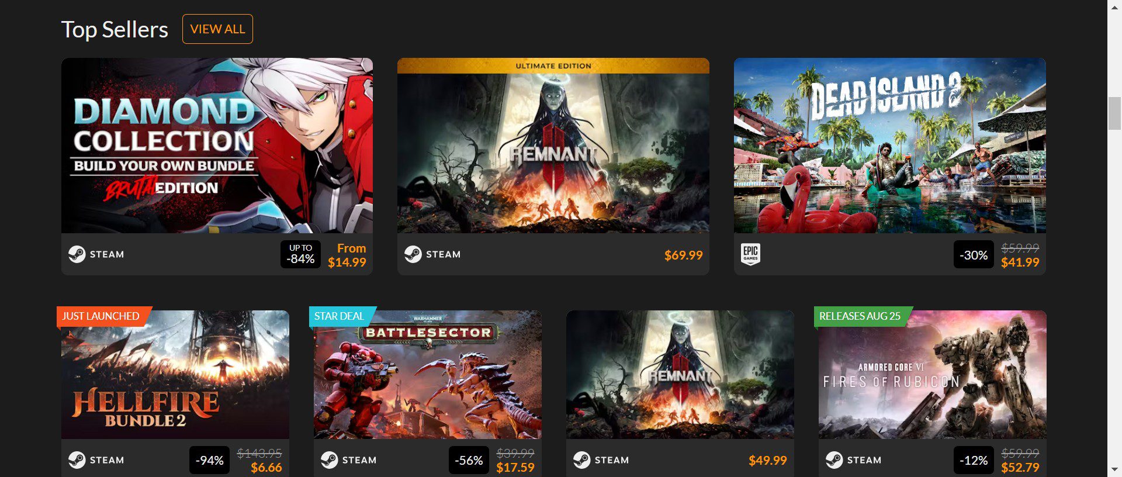This screenshot has height=477, width=1122.
Task: Click the Steam icon under Remnant II Ultimate Edition
Action: tap(413, 254)
